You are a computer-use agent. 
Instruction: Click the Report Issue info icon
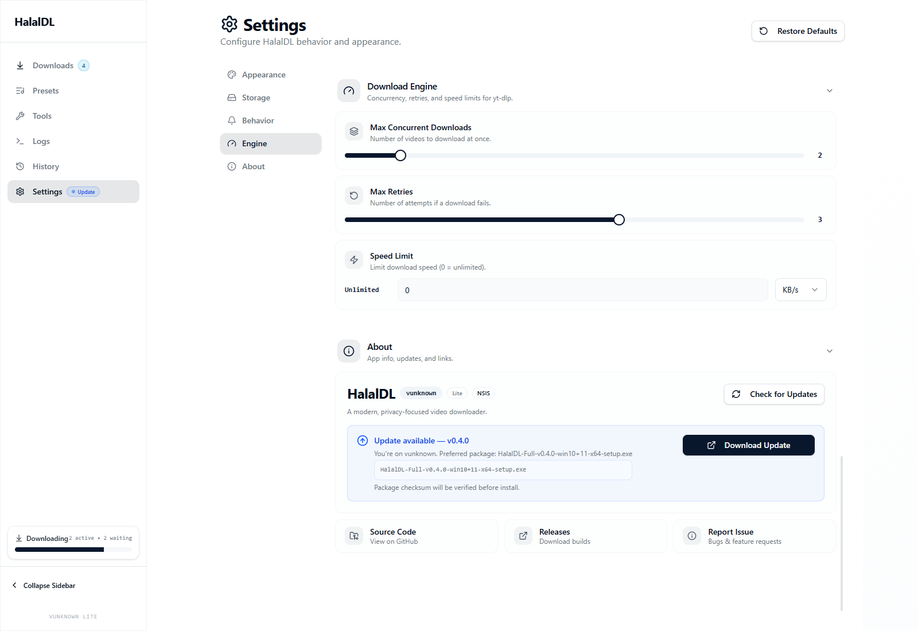(692, 536)
